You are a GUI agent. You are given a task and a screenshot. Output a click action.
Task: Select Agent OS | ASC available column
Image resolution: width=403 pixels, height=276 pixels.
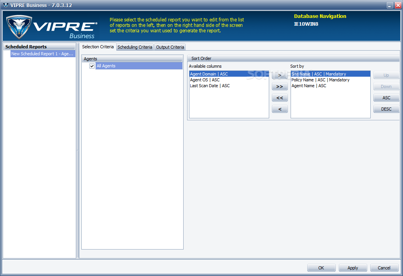coord(229,80)
